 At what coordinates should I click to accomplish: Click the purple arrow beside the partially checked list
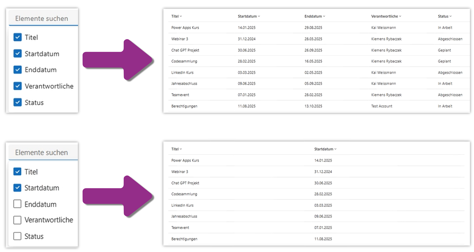coord(118,196)
